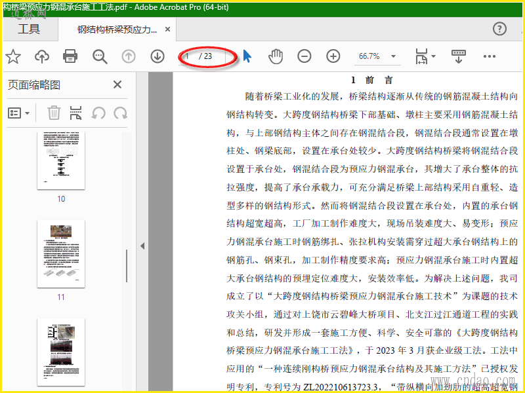Select the page 10 thumbnail

click(x=61, y=160)
